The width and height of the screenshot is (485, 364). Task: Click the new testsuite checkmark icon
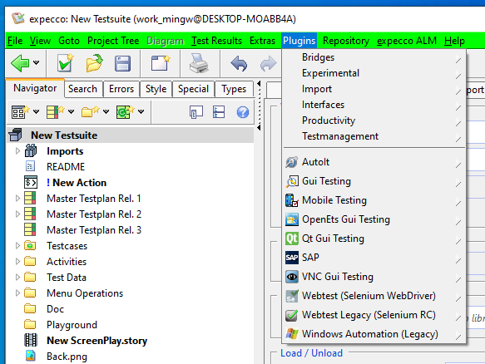(x=65, y=63)
